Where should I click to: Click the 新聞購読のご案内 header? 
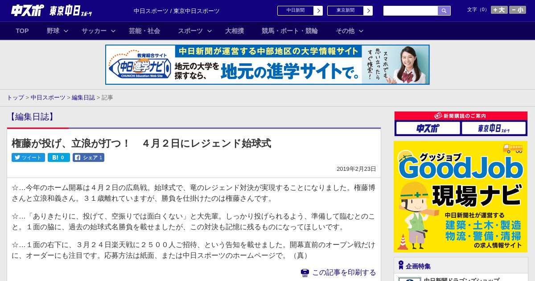(461, 116)
